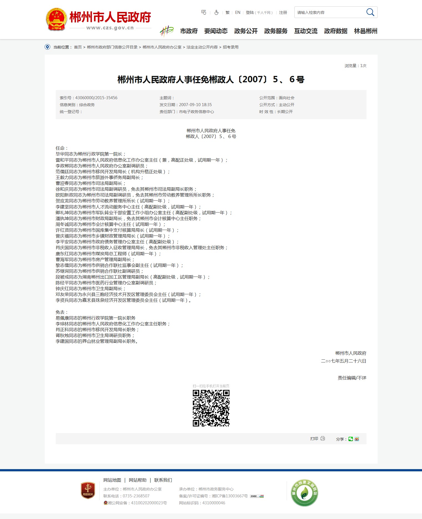Share the page via Weibo icon

click(357, 439)
